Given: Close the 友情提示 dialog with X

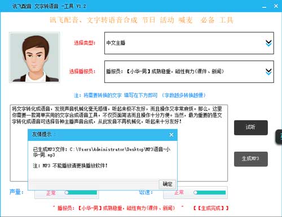Looking at the screenshot, I should coord(171,135).
